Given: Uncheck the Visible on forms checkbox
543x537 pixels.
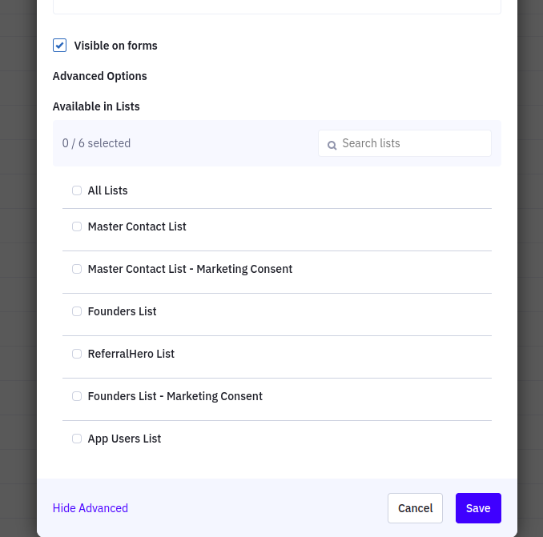Looking at the screenshot, I should coord(60,46).
